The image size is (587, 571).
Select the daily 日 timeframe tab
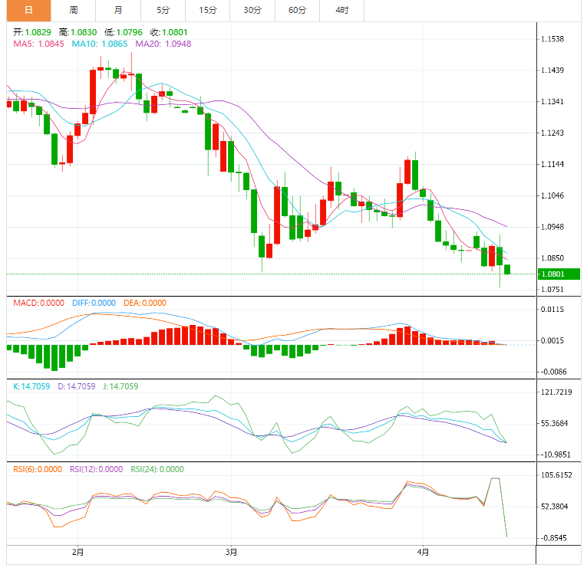point(29,11)
